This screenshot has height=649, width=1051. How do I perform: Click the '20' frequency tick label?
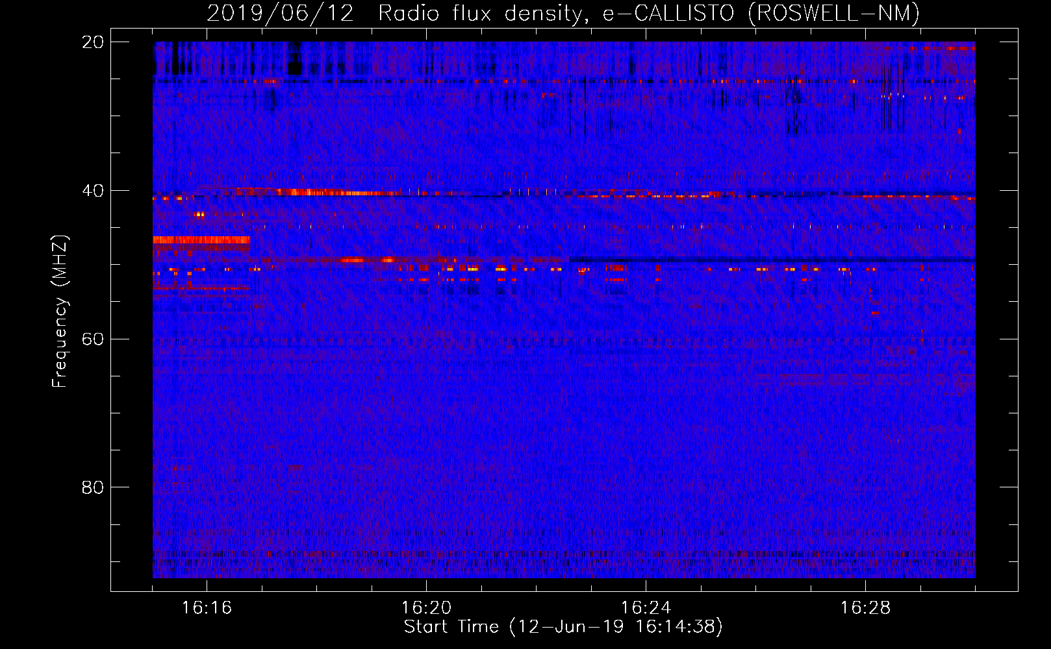click(x=93, y=42)
